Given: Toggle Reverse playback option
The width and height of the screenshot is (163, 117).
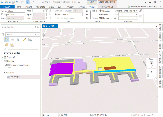Looking at the screenshot, I should pyautogui.click(x=104, y=18).
